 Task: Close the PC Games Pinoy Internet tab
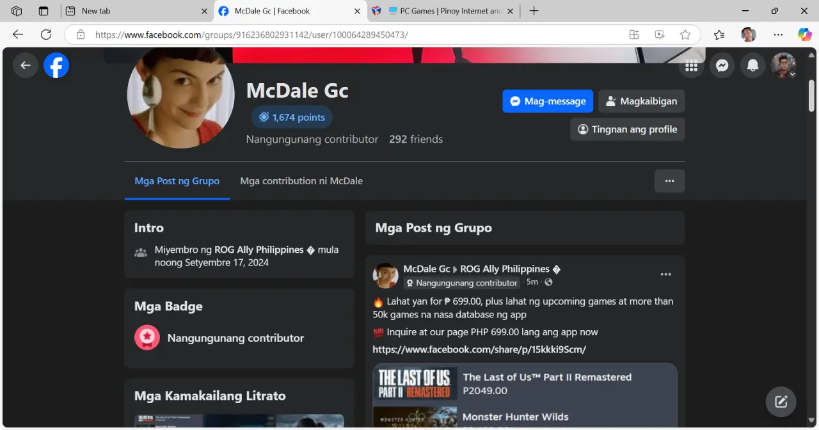[509, 11]
